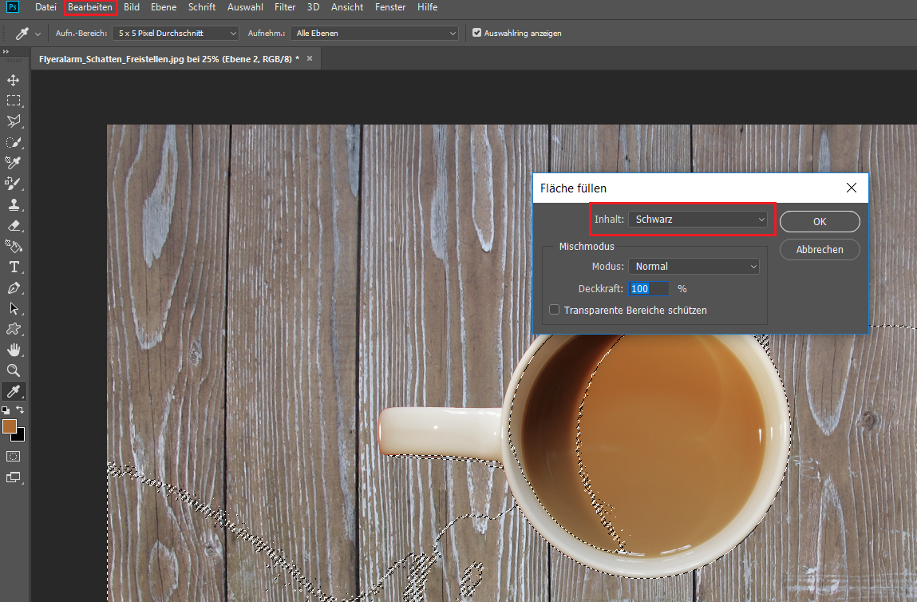917x602 pixels.
Task: Enable Transparente Bereiche schützen checkbox
Action: pos(555,310)
